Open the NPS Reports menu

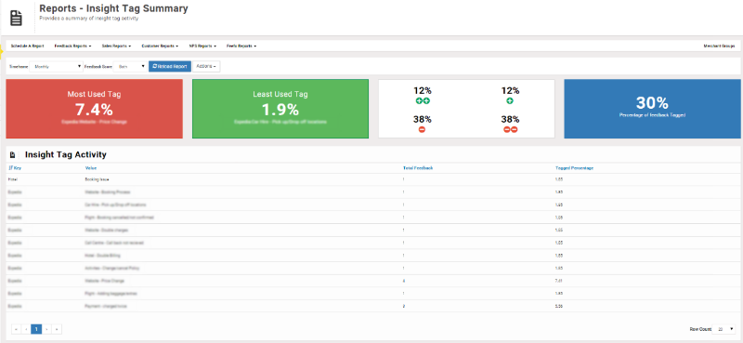pyautogui.click(x=202, y=46)
